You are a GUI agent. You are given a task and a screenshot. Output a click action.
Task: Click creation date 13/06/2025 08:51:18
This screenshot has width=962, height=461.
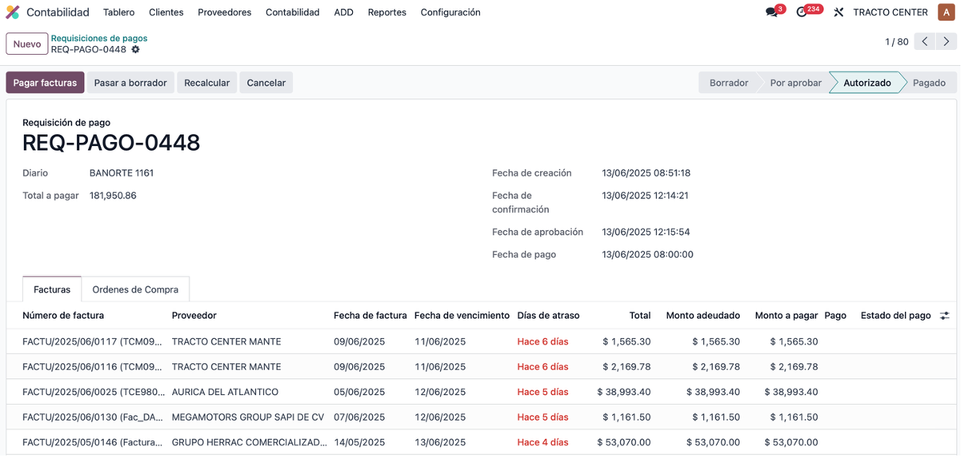tap(646, 173)
